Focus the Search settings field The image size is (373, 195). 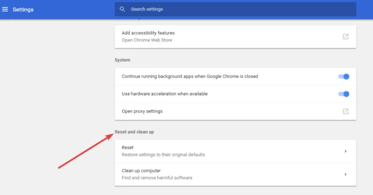(x=233, y=9)
